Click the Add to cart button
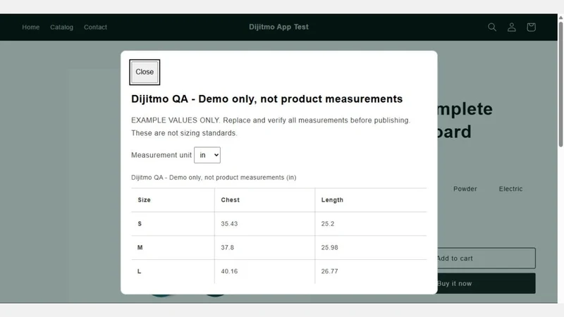This screenshot has height=317, width=564. pyautogui.click(x=486, y=258)
